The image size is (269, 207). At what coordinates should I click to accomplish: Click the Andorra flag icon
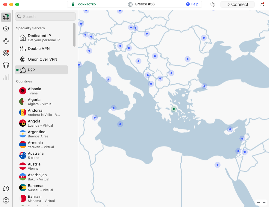pyautogui.click(x=23, y=112)
